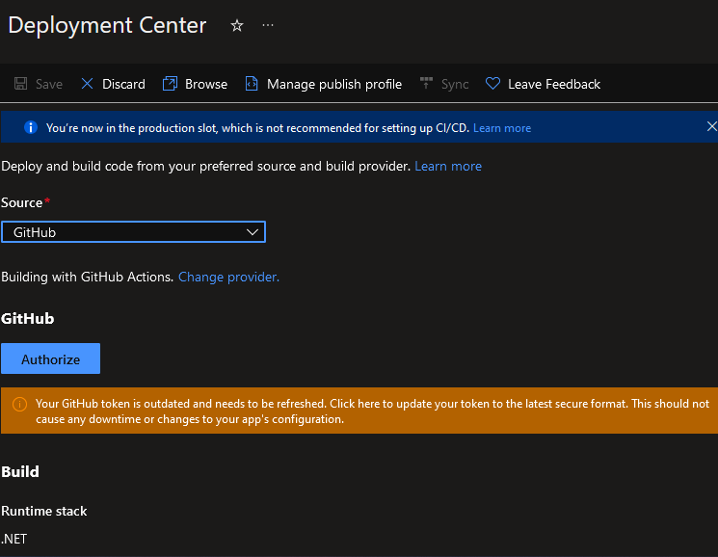Click the Source field label

click(x=21, y=202)
